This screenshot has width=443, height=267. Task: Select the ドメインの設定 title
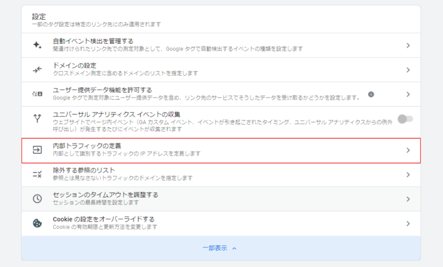(74, 66)
